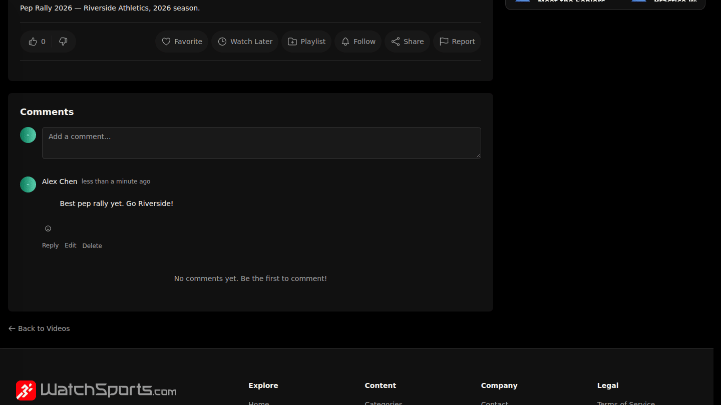This screenshot has width=721, height=405.
Task: Click the Add a comment text box
Action: pos(261,143)
